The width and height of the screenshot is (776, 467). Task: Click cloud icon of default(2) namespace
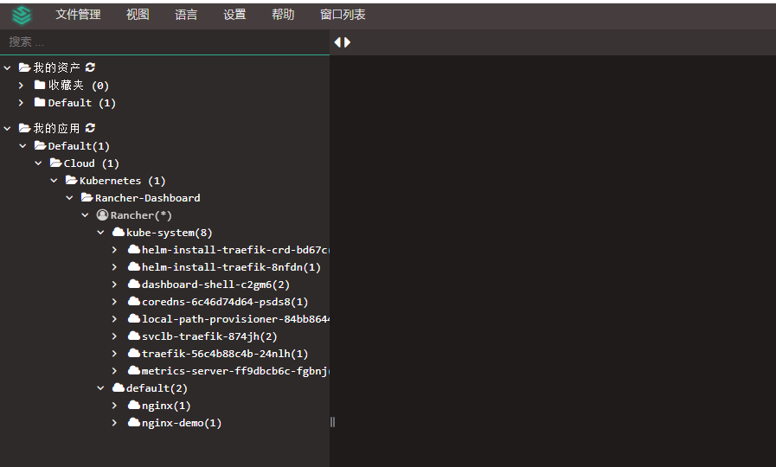[x=119, y=387]
